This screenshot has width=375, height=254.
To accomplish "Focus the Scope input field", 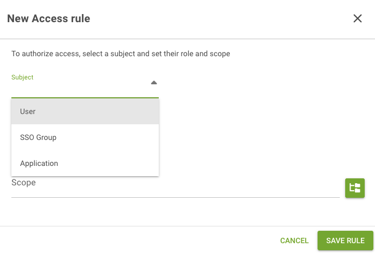I will point(175,188).
